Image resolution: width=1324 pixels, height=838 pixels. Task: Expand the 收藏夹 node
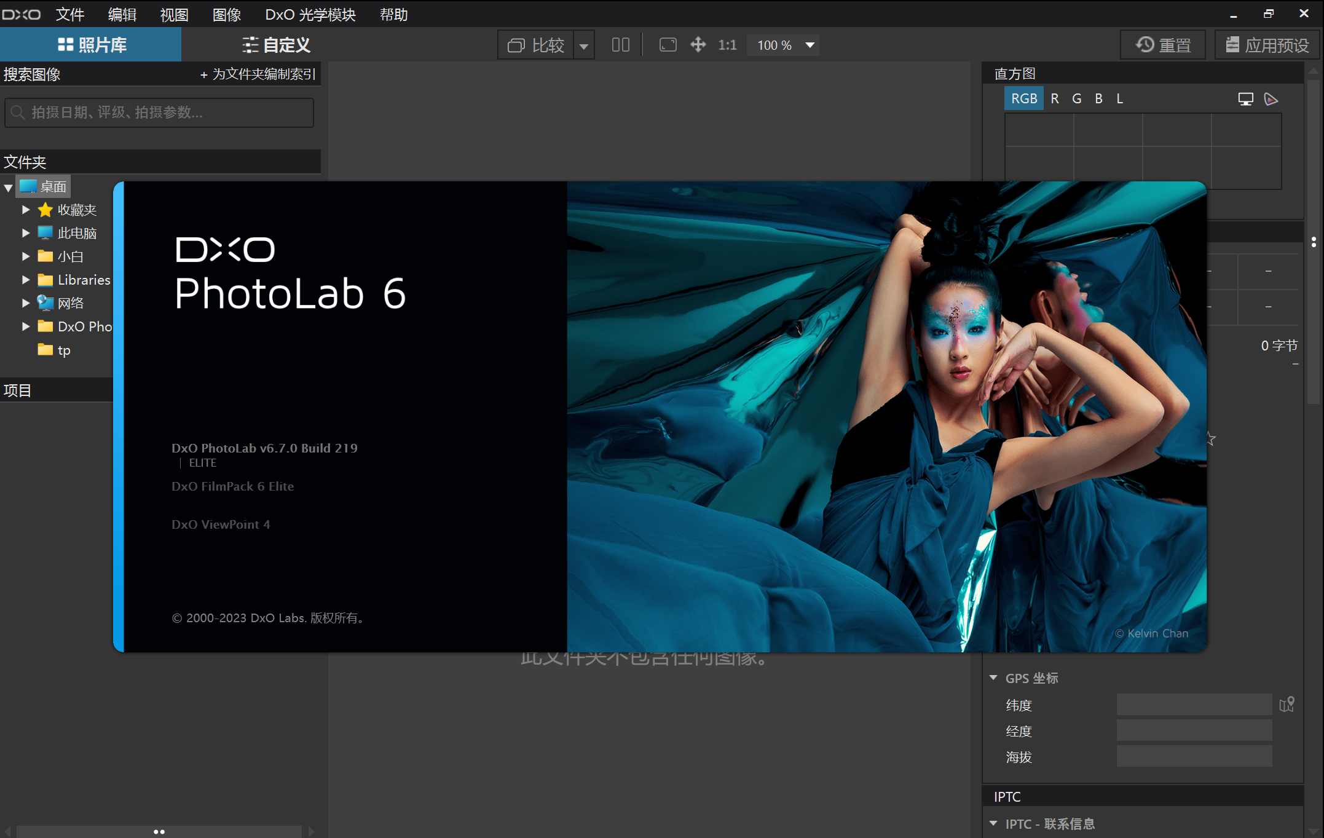[x=26, y=210]
